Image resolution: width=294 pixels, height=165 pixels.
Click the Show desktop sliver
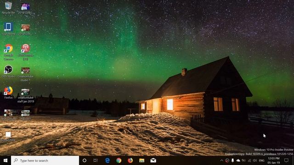293,160
